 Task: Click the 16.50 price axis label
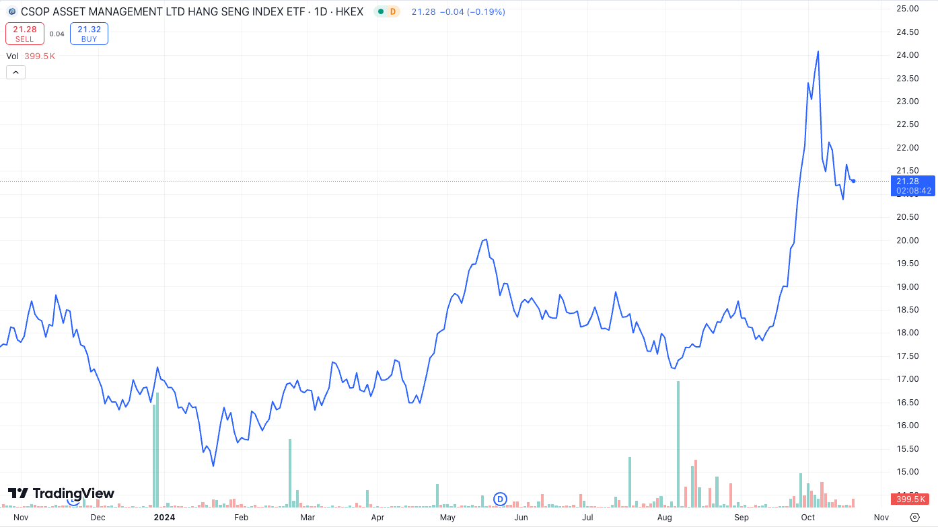(908, 403)
